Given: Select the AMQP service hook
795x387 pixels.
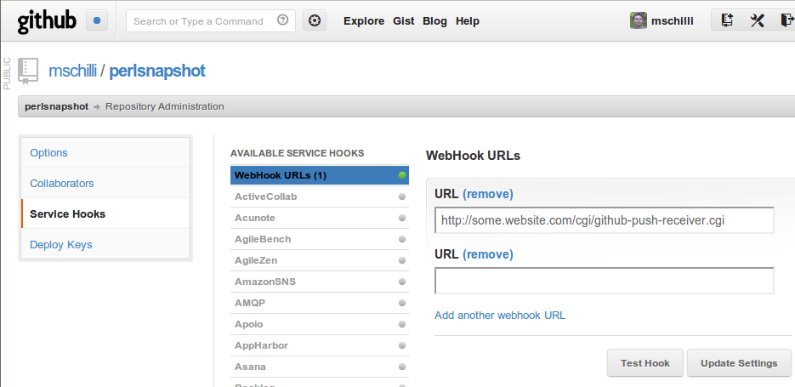Looking at the screenshot, I should tap(320, 303).
